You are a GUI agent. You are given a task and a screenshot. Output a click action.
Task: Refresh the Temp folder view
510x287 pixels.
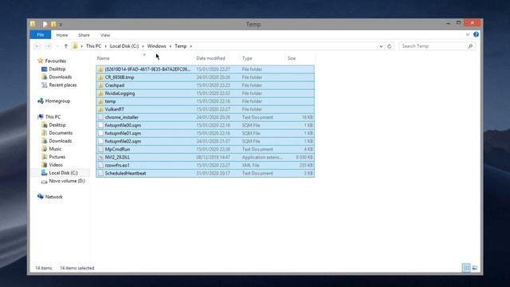pos(390,46)
